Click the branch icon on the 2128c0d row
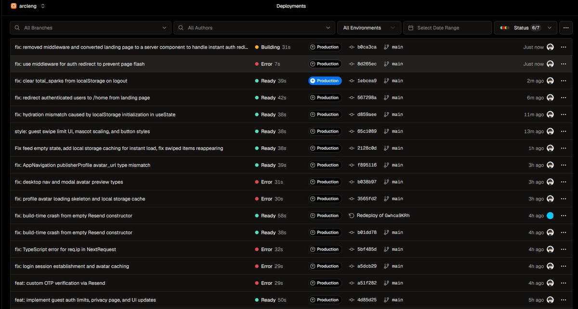578x309 pixels. pyautogui.click(x=386, y=148)
